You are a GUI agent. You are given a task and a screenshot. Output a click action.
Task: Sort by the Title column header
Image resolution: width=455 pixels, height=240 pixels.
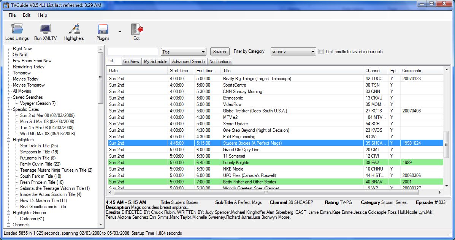pos(292,71)
